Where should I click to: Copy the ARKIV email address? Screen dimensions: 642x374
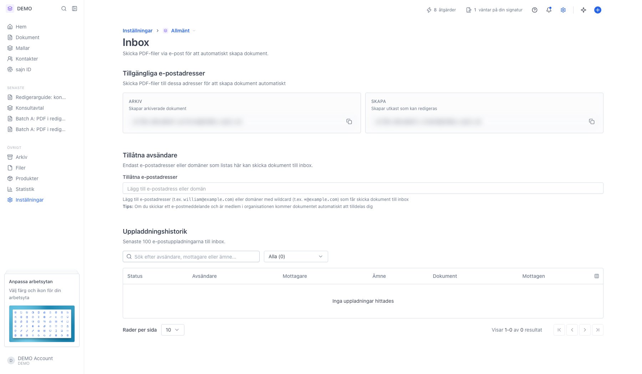(x=349, y=121)
